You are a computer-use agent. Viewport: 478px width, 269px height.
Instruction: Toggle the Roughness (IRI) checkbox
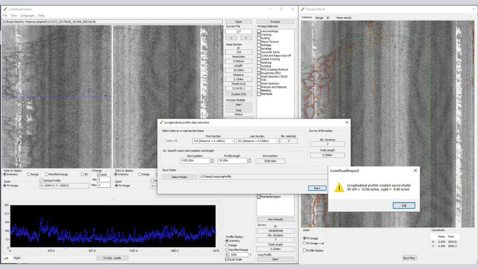259,73
